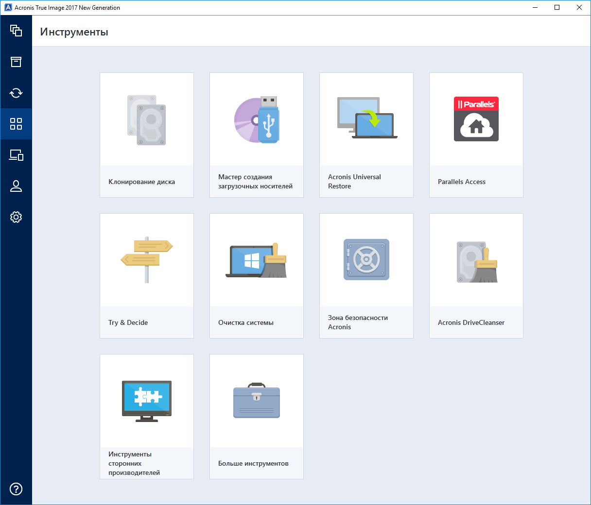Click the CD and USB bootable media icon
Image resolution: width=591 pixels, height=505 pixels.
click(x=257, y=120)
